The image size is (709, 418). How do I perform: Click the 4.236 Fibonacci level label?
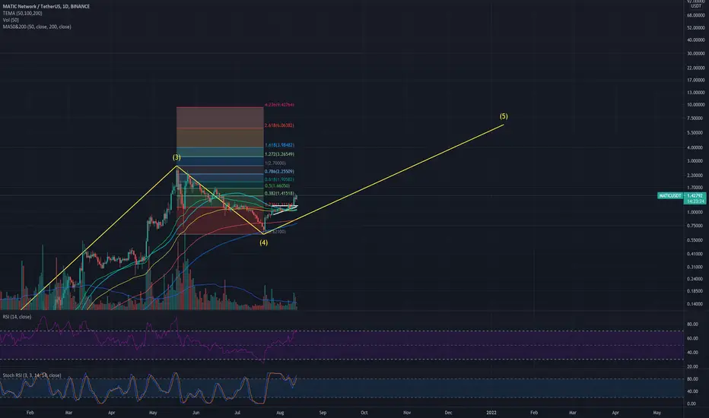point(279,105)
